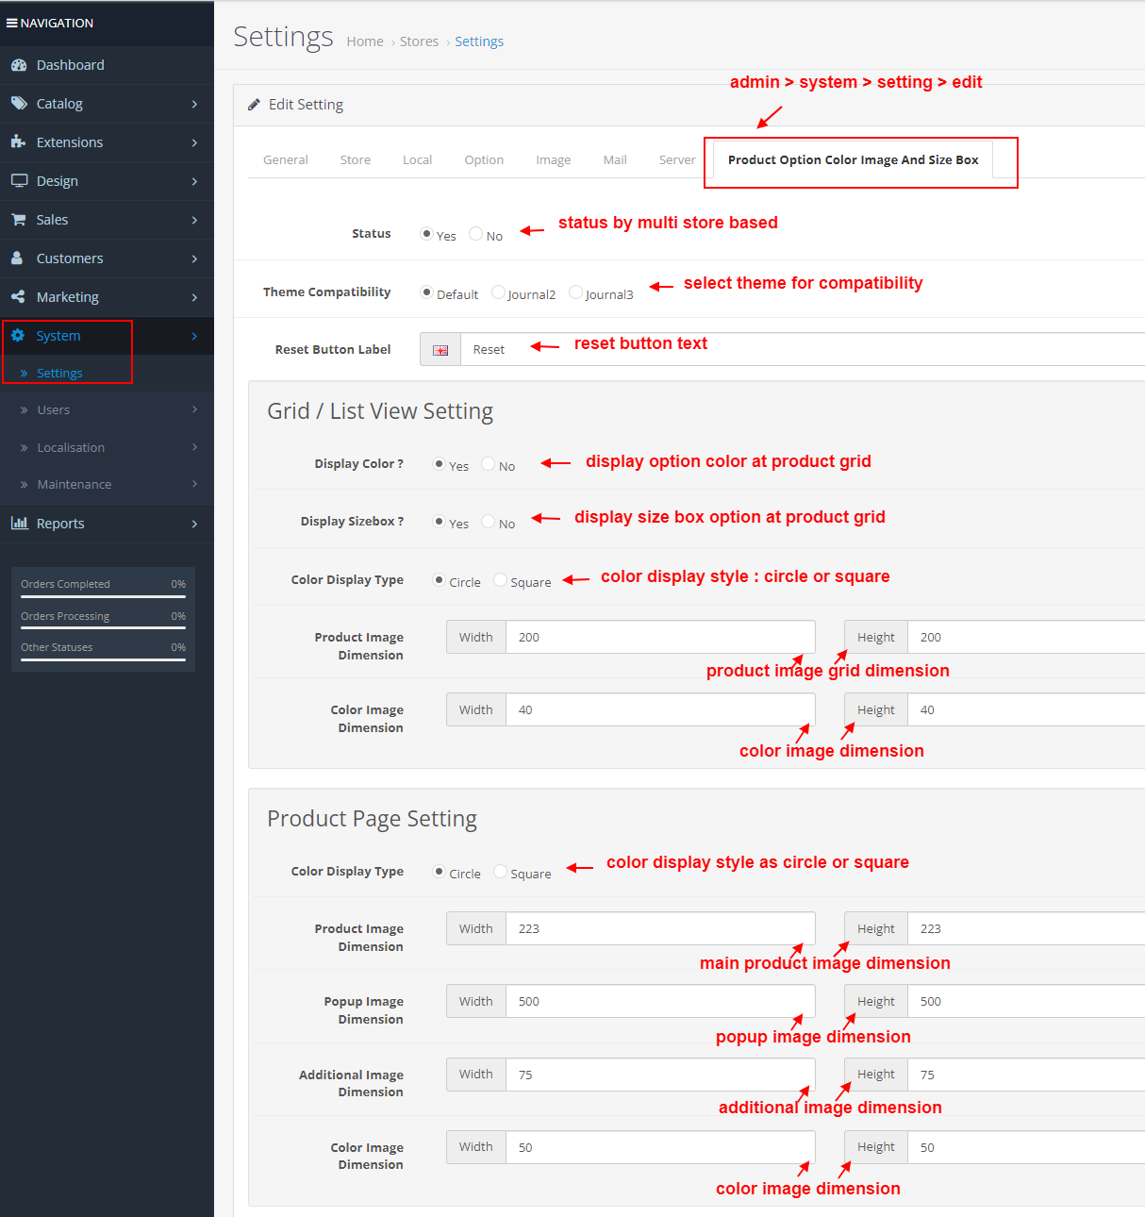This screenshot has width=1145, height=1217.
Task: Open Settings under the System menu
Action: tap(59, 373)
